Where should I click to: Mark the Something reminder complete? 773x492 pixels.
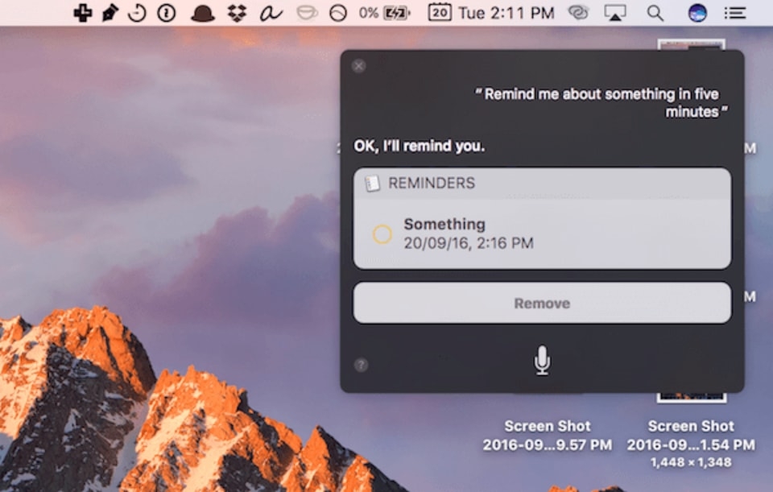[x=382, y=234]
